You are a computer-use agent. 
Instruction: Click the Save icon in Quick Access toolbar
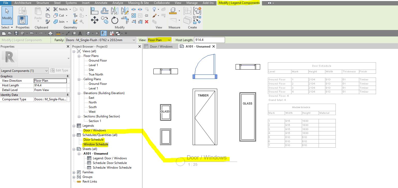pos(16,33)
